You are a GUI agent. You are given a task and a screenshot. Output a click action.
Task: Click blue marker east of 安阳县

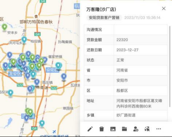click(x=64, y=77)
